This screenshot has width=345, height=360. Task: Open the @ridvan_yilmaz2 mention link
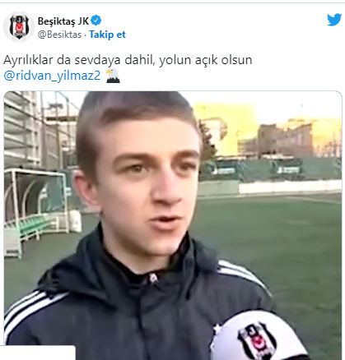pyautogui.click(x=53, y=76)
